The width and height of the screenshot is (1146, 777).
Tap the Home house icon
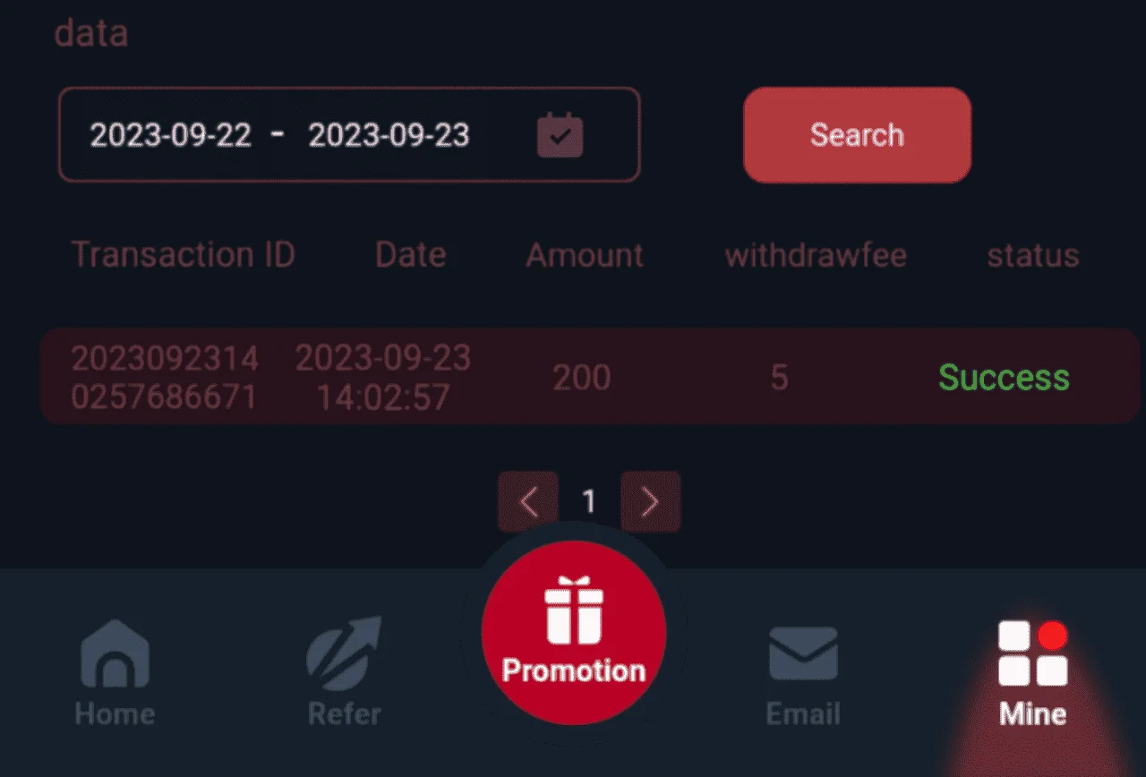[x=115, y=654]
